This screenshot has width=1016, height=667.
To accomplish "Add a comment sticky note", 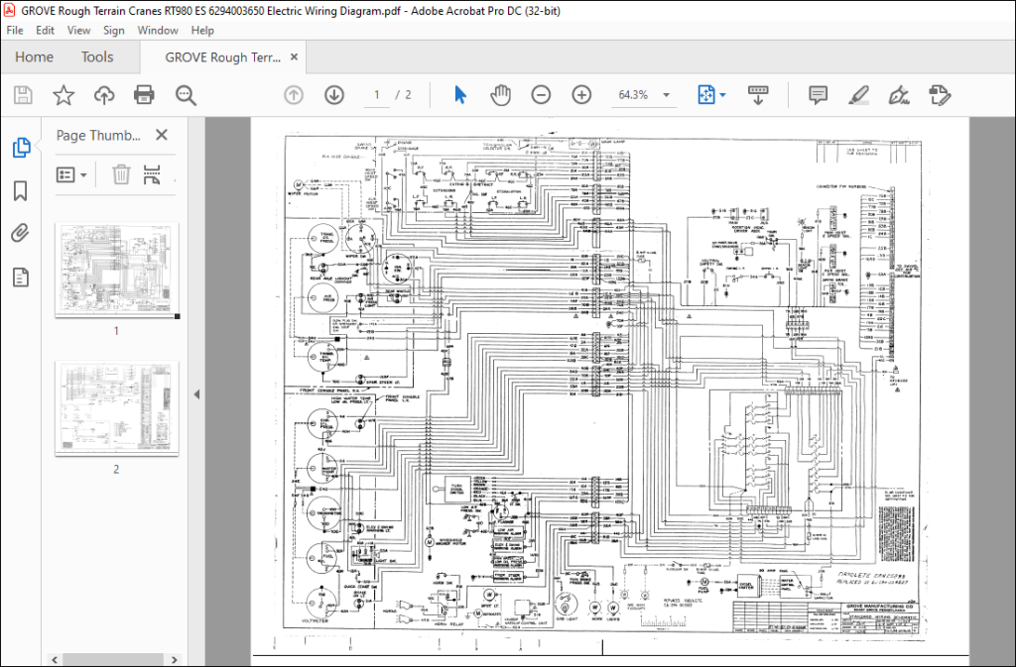I will [818, 95].
